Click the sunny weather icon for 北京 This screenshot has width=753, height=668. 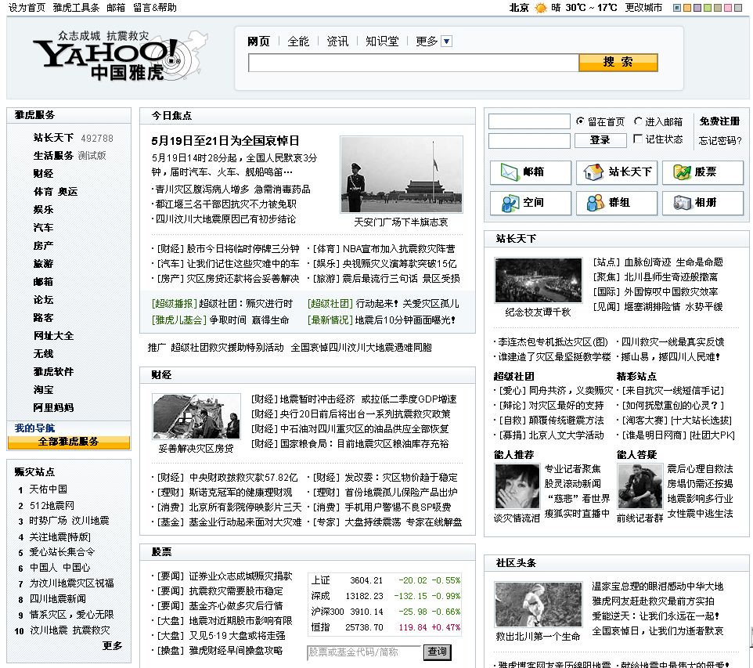pos(541,8)
